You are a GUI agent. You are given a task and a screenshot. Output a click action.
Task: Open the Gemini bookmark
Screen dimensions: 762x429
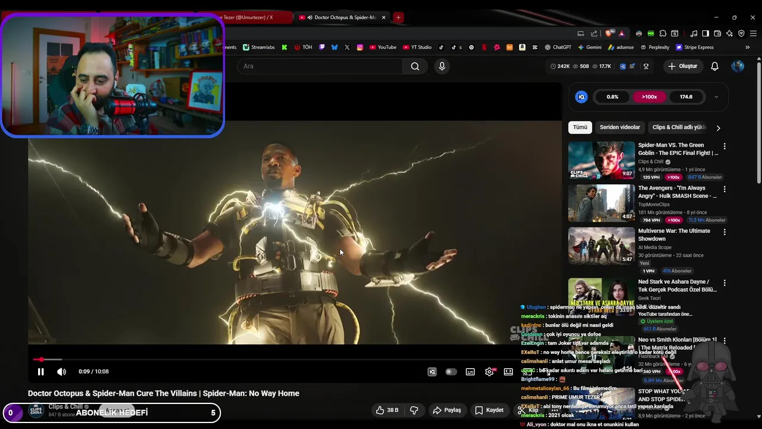pyautogui.click(x=589, y=47)
